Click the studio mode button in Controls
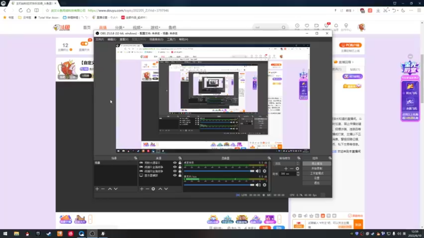424x238 pixels. 316,173
